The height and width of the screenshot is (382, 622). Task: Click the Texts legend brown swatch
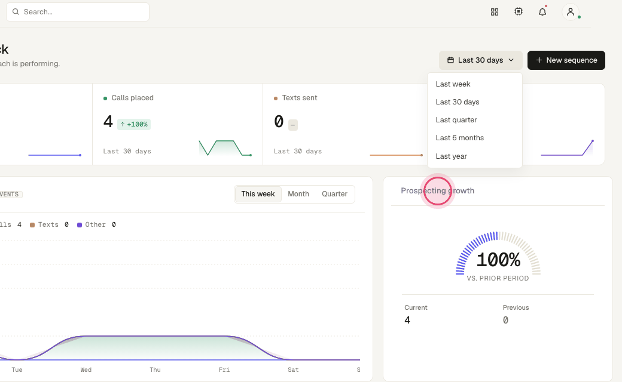point(32,225)
